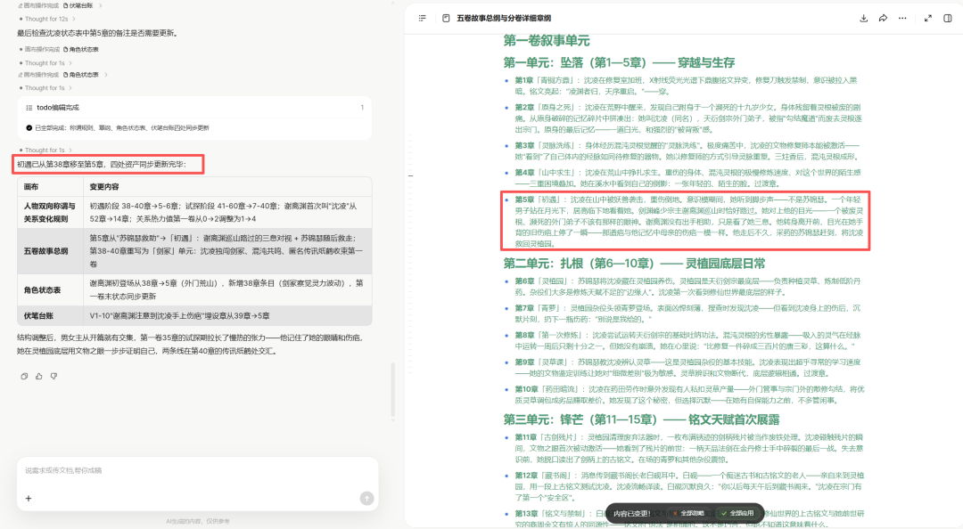Copy the chat reply with the copy icon

(24, 376)
